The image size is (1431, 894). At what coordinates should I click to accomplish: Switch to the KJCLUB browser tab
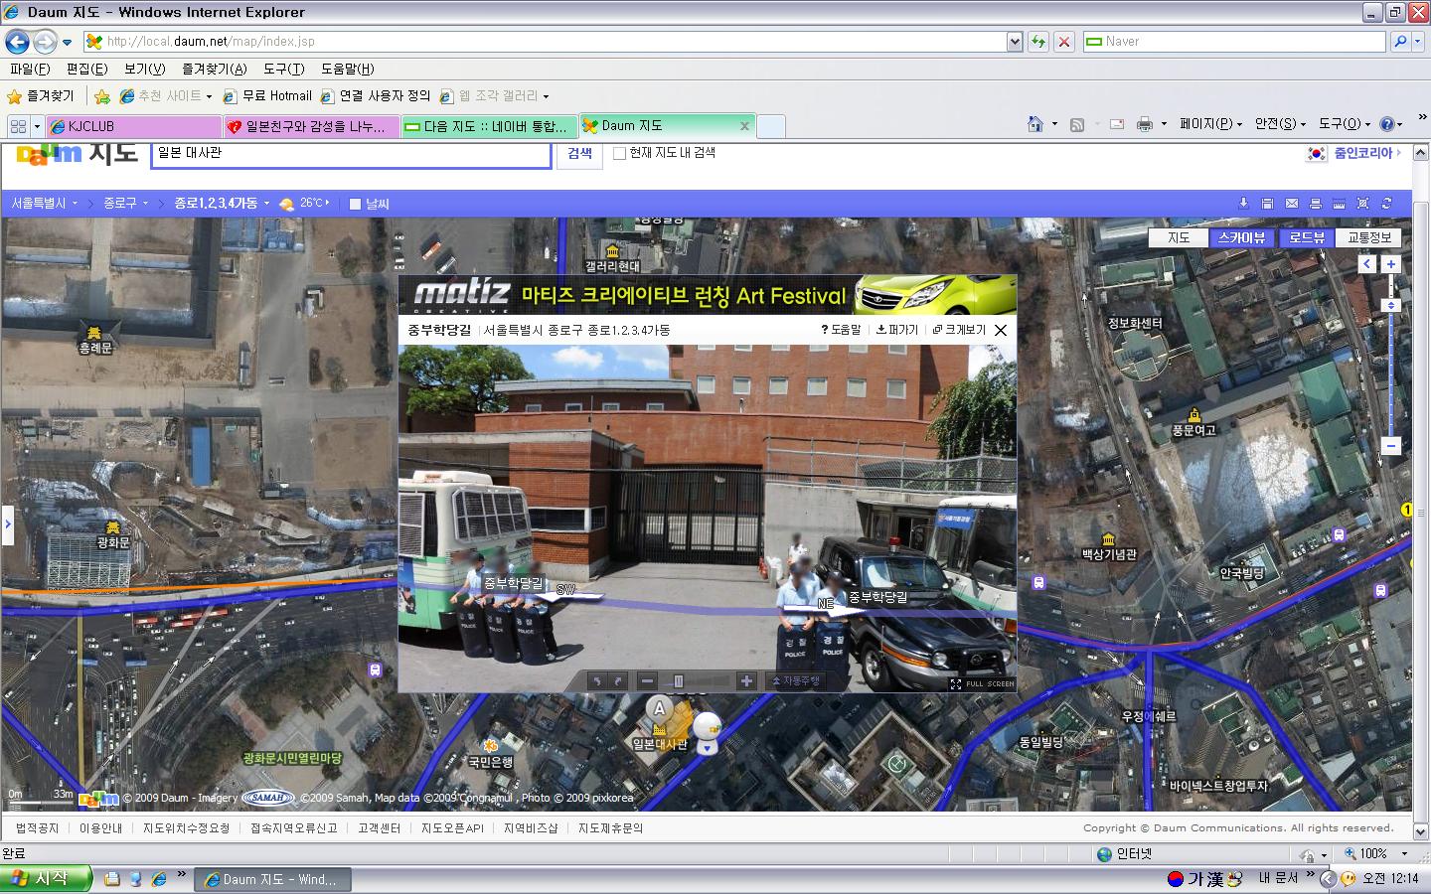(x=133, y=126)
